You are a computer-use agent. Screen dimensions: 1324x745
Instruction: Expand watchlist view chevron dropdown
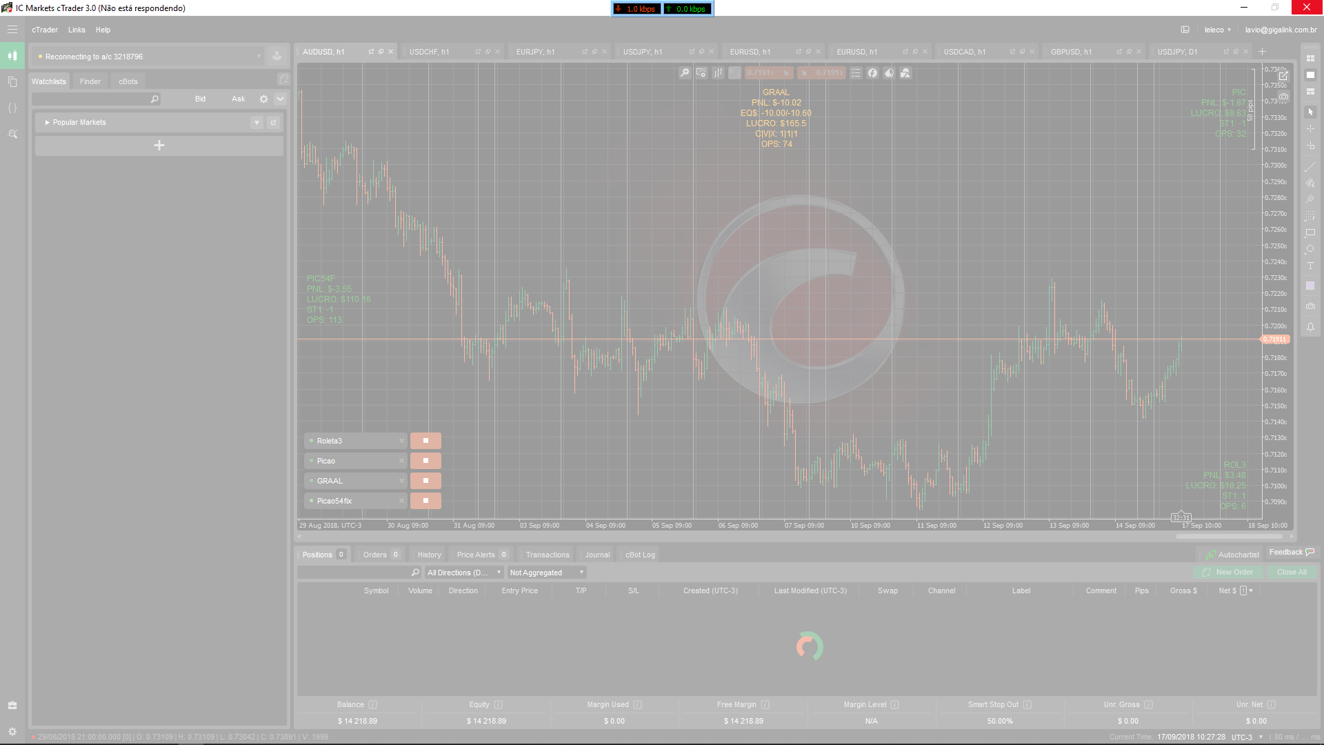click(280, 99)
